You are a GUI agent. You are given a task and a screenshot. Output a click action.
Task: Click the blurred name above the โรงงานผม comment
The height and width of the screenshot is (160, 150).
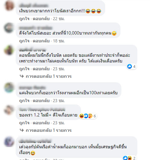(x=32, y=88)
